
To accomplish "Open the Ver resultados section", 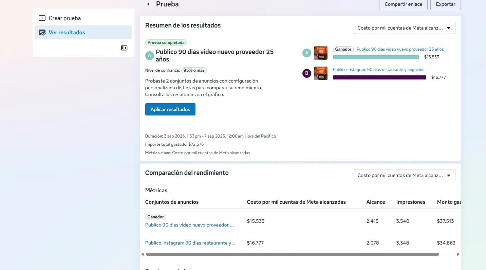I will tap(83, 32).
